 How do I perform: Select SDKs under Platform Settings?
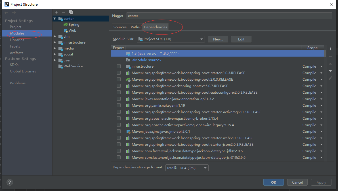click(14, 65)
